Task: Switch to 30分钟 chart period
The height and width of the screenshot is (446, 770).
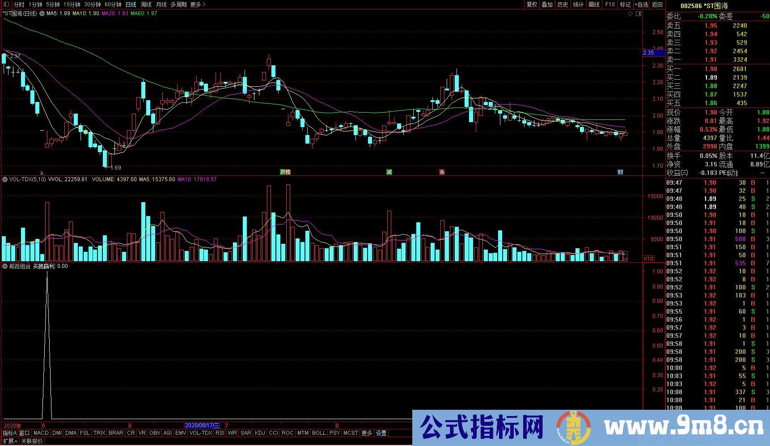Action: (x=93, y=4)
